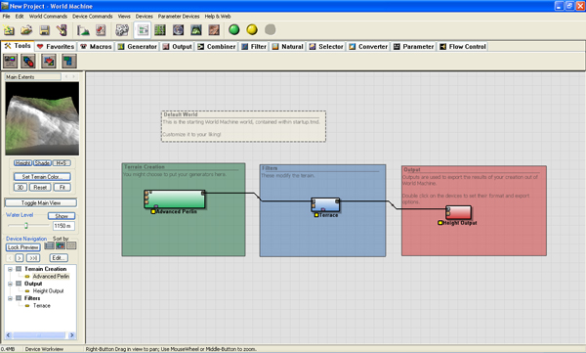Switch to the Favorites tab
Viewport: 586px width, 353px height.
click(x=56, y=46)
